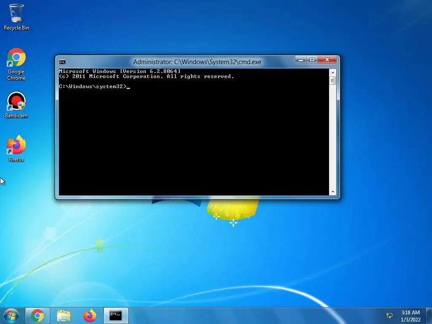
Task: Select the Firefox desktop shortcut
Action: (16, 148)
